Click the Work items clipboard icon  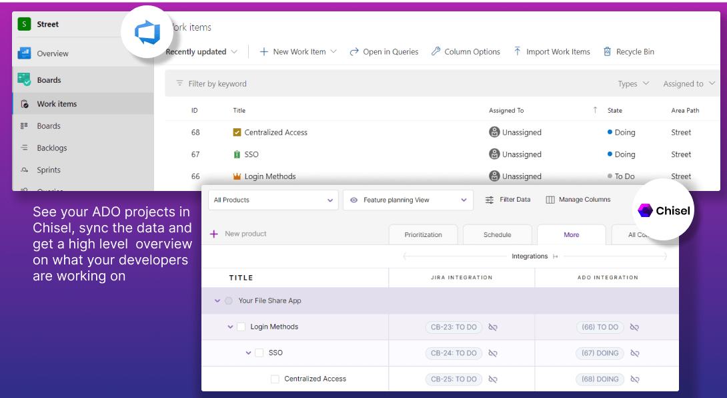[x=25, y=104]
